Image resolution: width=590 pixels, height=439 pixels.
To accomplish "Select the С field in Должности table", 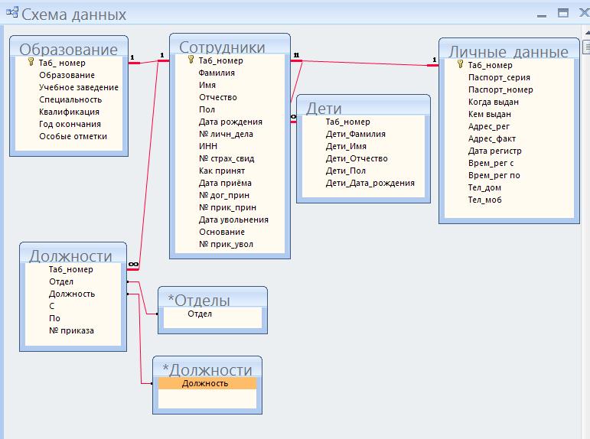I will pos(73,306).
